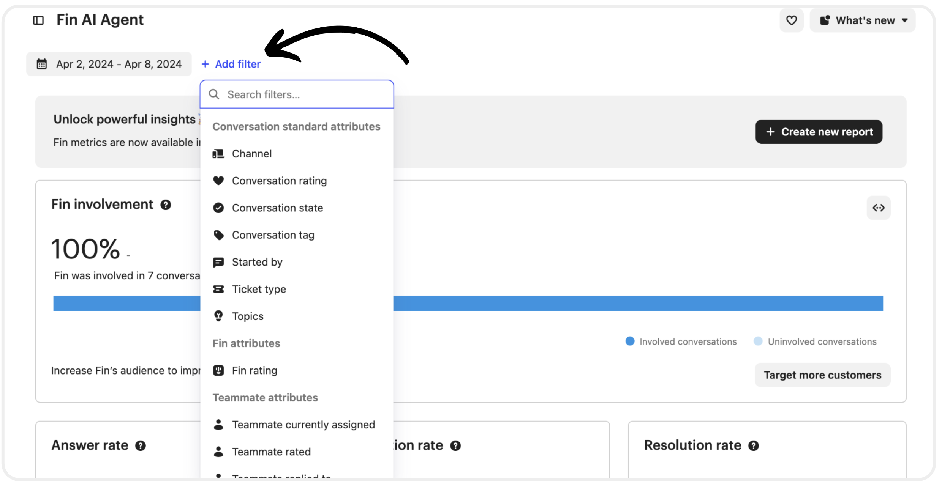Image resolution: width=942 pixels, height=491 pixels.
Task: Click the Resolution rate help icon
Action: (x=754, y=445)
